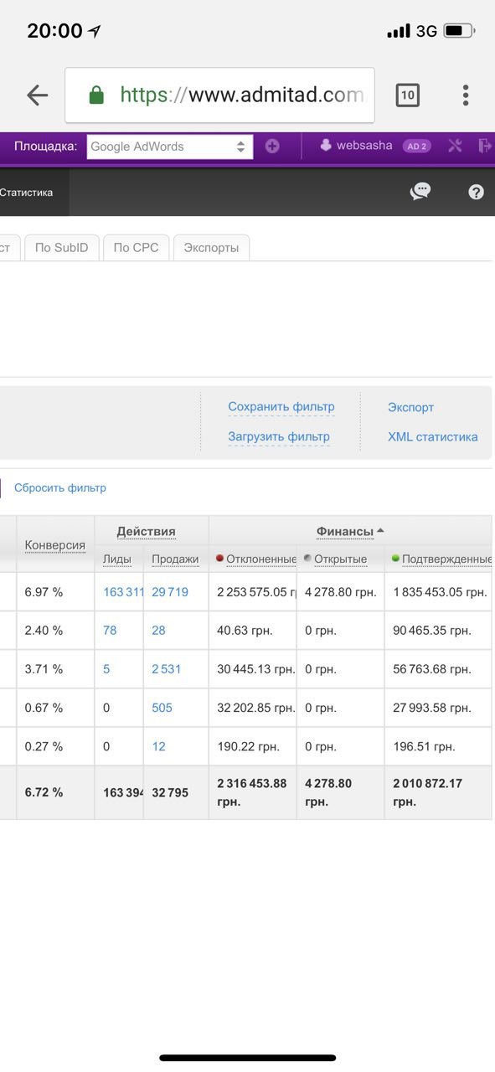495x1072 pixels.
Task: Open the 29 719 sales link
Action: click(x=170, y=592)
